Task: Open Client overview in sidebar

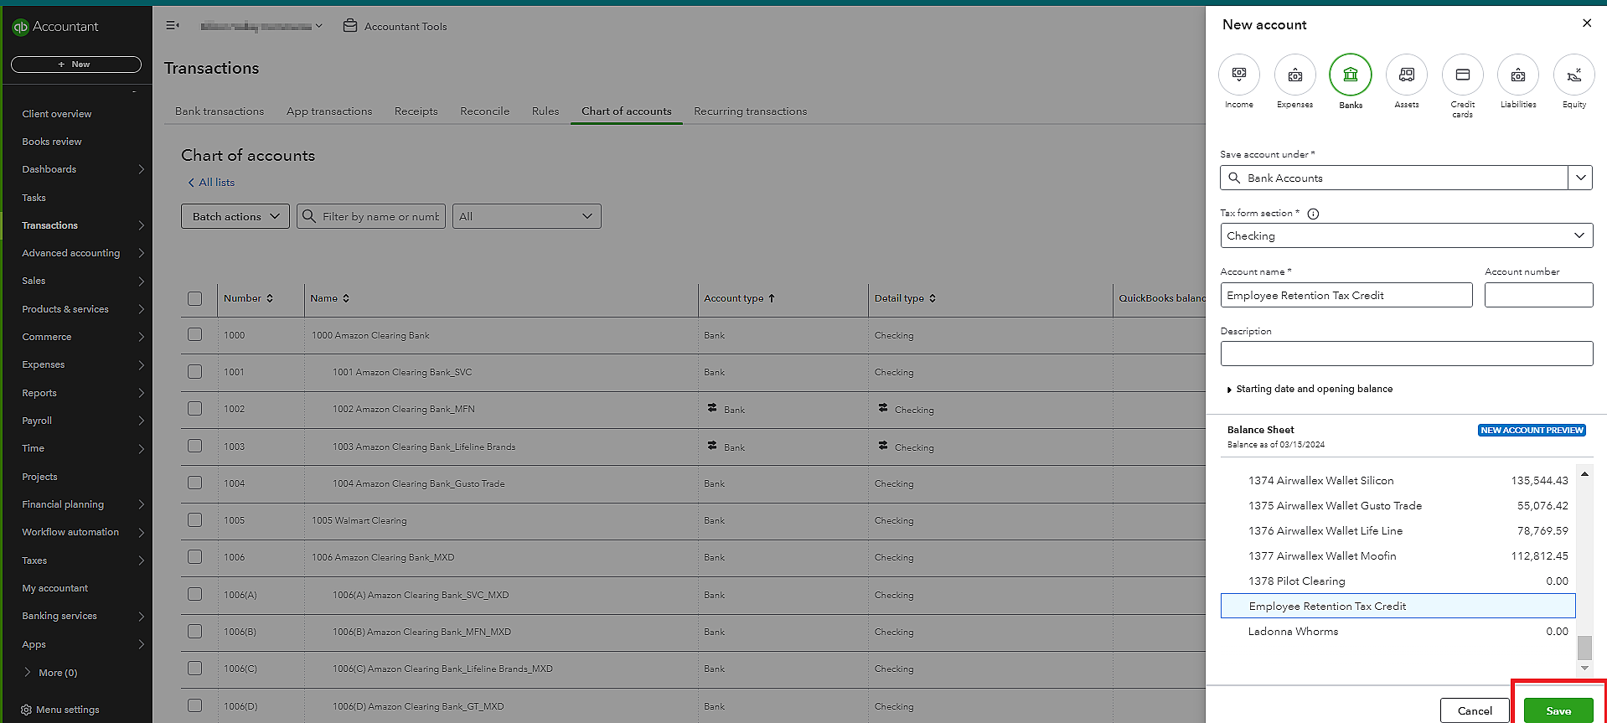Action: point(57,114)
